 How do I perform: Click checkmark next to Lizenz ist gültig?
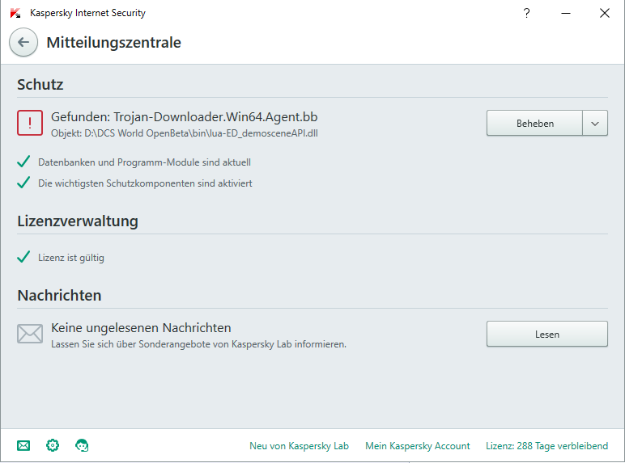pos(23,257)
